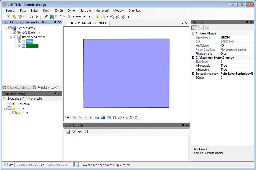This screenshot has width=256, height=170.
Task: Click the grid icon in map toolbar
Action: 115,117
